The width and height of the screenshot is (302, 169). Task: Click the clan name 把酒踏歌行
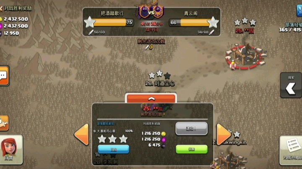coord(112,13)
